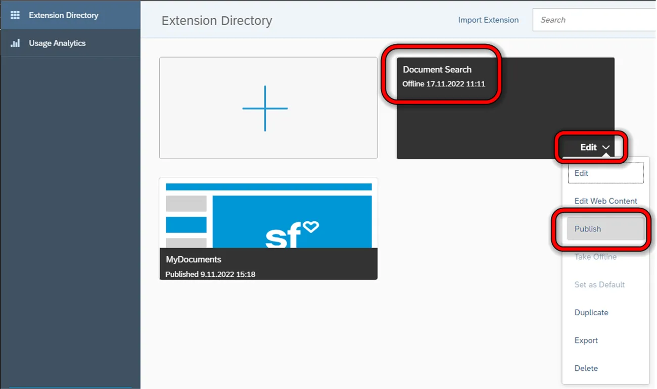Choose Edit from the dropdown menu

point(605,173)
